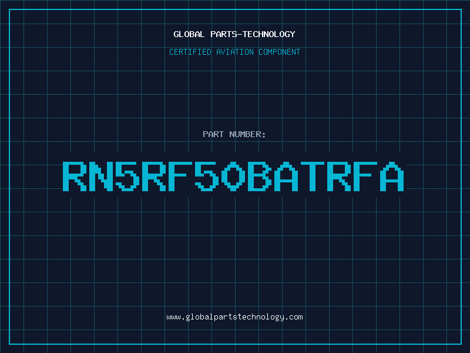Select the word TECHNOLOGY in the heading
470x353 pixels.
click(x=270, y=34)
